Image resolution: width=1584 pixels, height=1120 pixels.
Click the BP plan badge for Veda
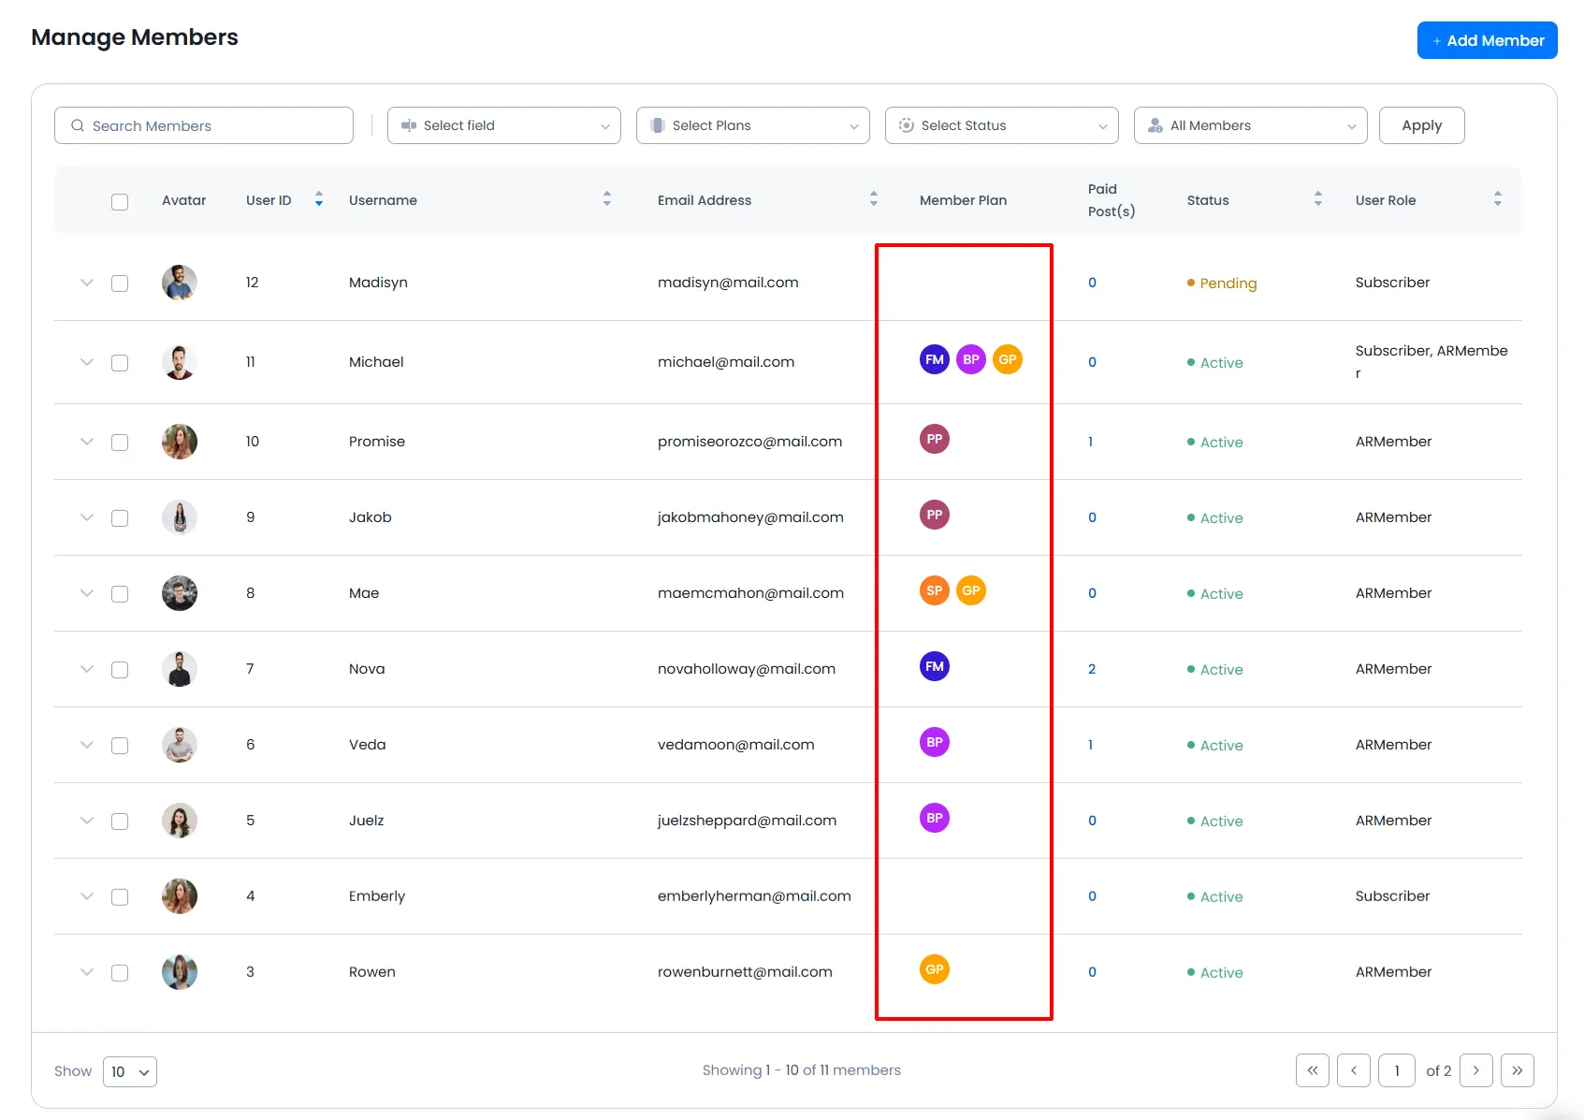[x=934, y=742]
